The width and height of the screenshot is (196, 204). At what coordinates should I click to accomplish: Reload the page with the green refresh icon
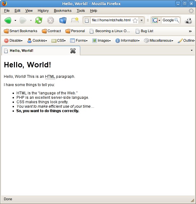point(39,20)
